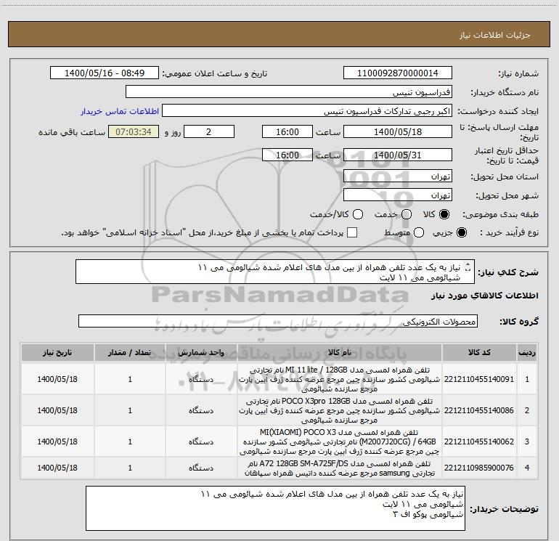Click item code 2212110455140062
This screenshot has height=541, width=559.
pos(479,442)
